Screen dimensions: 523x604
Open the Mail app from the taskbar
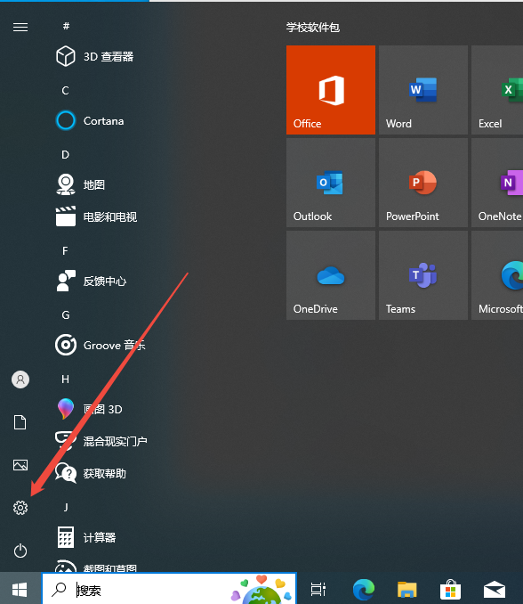495,590
